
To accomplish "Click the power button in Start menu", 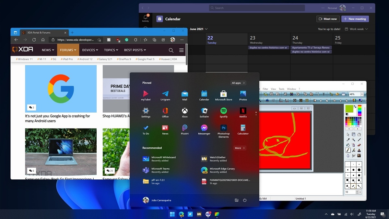I will (x=245, y=200).
